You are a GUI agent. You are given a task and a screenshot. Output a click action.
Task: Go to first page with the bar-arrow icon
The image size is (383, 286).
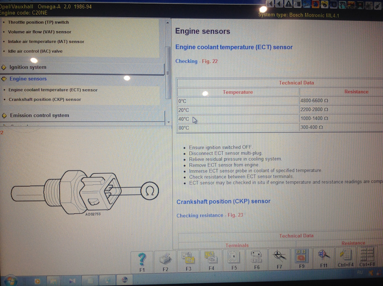(270, 4)
